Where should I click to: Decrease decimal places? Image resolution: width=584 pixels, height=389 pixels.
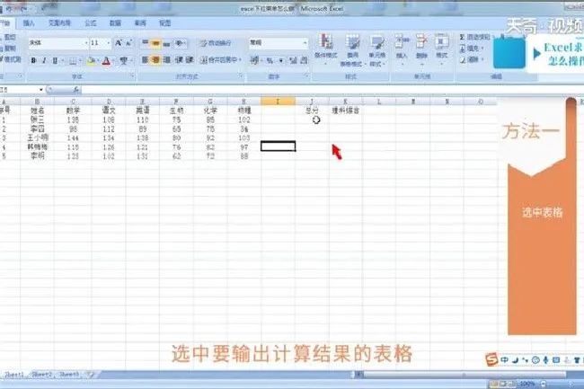click(x=304, y=60)
